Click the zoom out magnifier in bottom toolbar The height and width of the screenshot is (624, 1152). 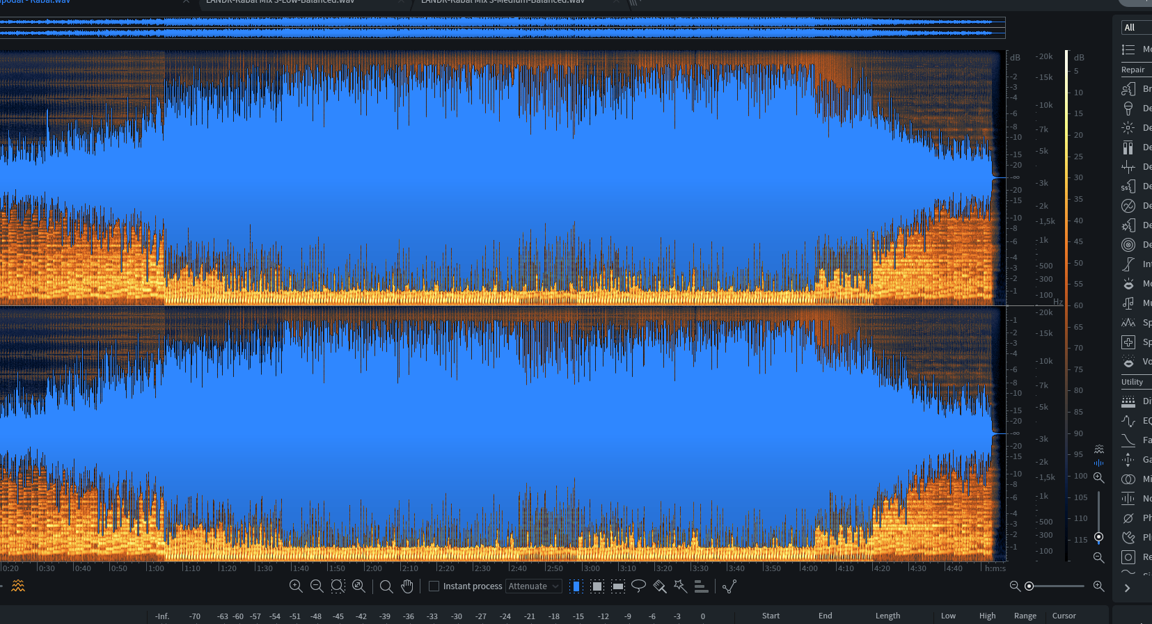pyautogui.click(x=317, y=586)
